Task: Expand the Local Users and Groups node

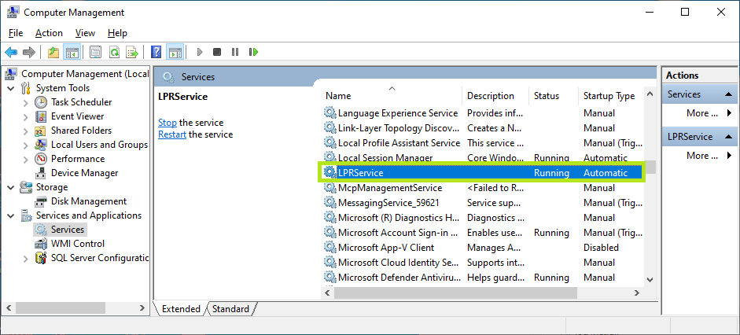Action: click(26, 145)
